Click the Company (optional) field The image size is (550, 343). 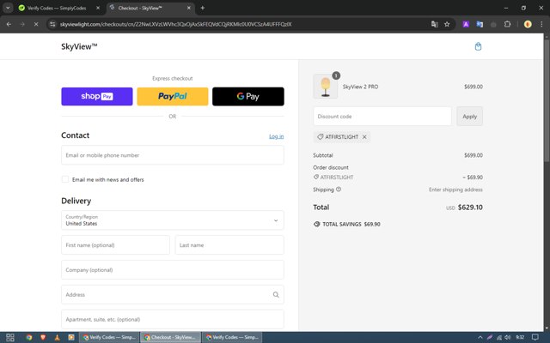coord(173,270)
